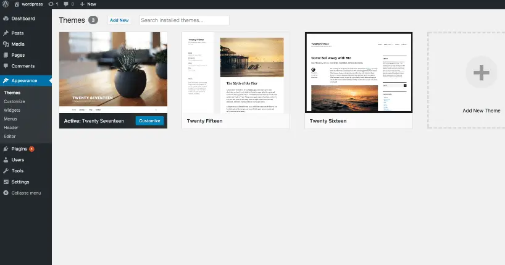505x265 pixels.
Task: Click the Add New button beside Themes
Action: pos(119,20)
